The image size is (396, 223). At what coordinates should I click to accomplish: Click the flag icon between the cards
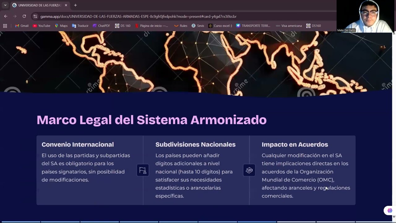(x=143, y=170)
